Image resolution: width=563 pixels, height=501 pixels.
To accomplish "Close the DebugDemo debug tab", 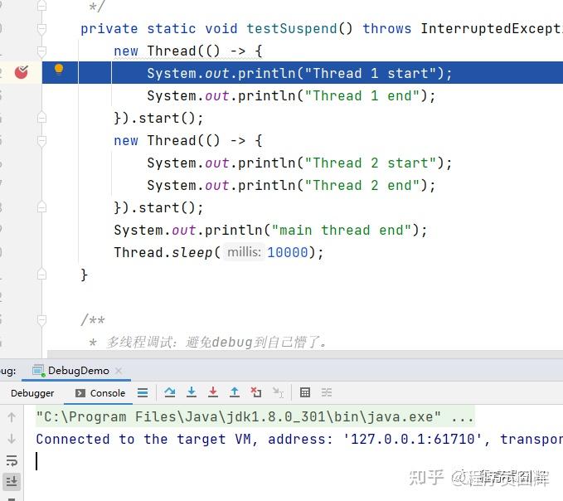I will click(x=119, y=370).
